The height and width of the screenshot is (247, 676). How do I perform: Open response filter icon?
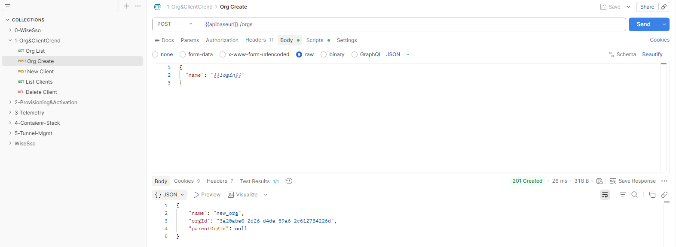[622, 195]
